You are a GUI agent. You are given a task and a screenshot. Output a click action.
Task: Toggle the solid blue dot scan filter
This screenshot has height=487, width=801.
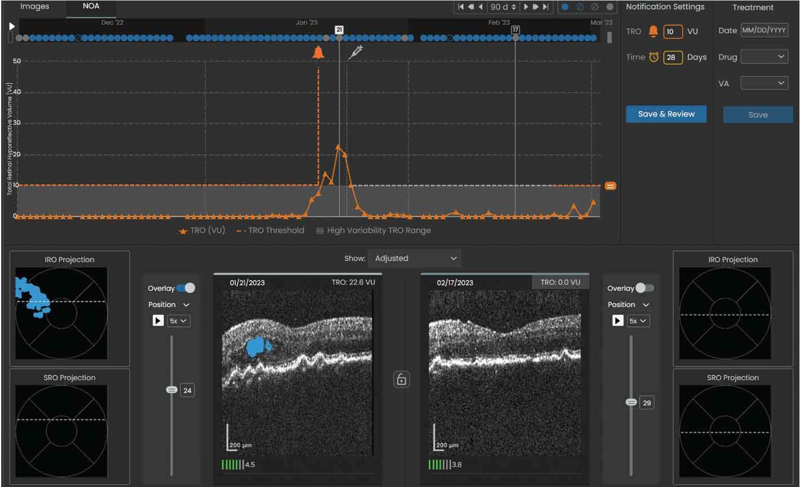[565, 7]
